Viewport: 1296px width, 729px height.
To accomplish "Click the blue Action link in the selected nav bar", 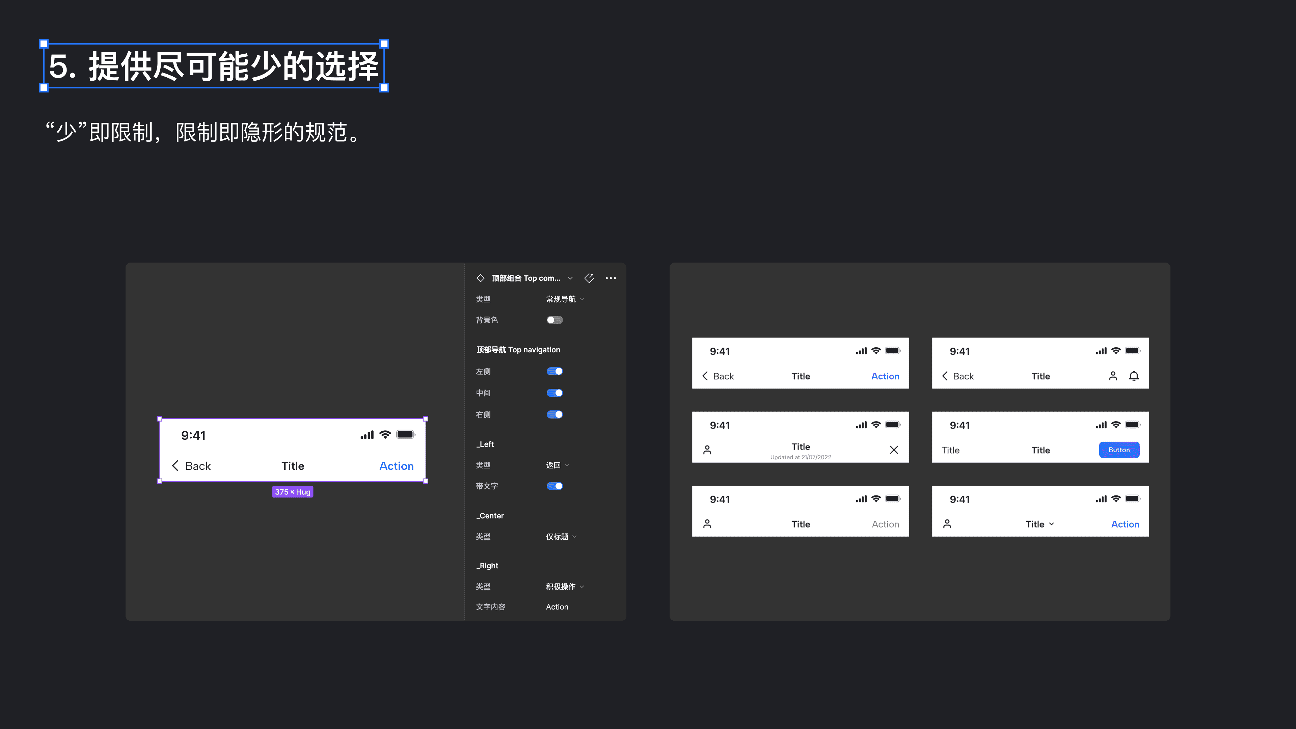I will point(397,466).
